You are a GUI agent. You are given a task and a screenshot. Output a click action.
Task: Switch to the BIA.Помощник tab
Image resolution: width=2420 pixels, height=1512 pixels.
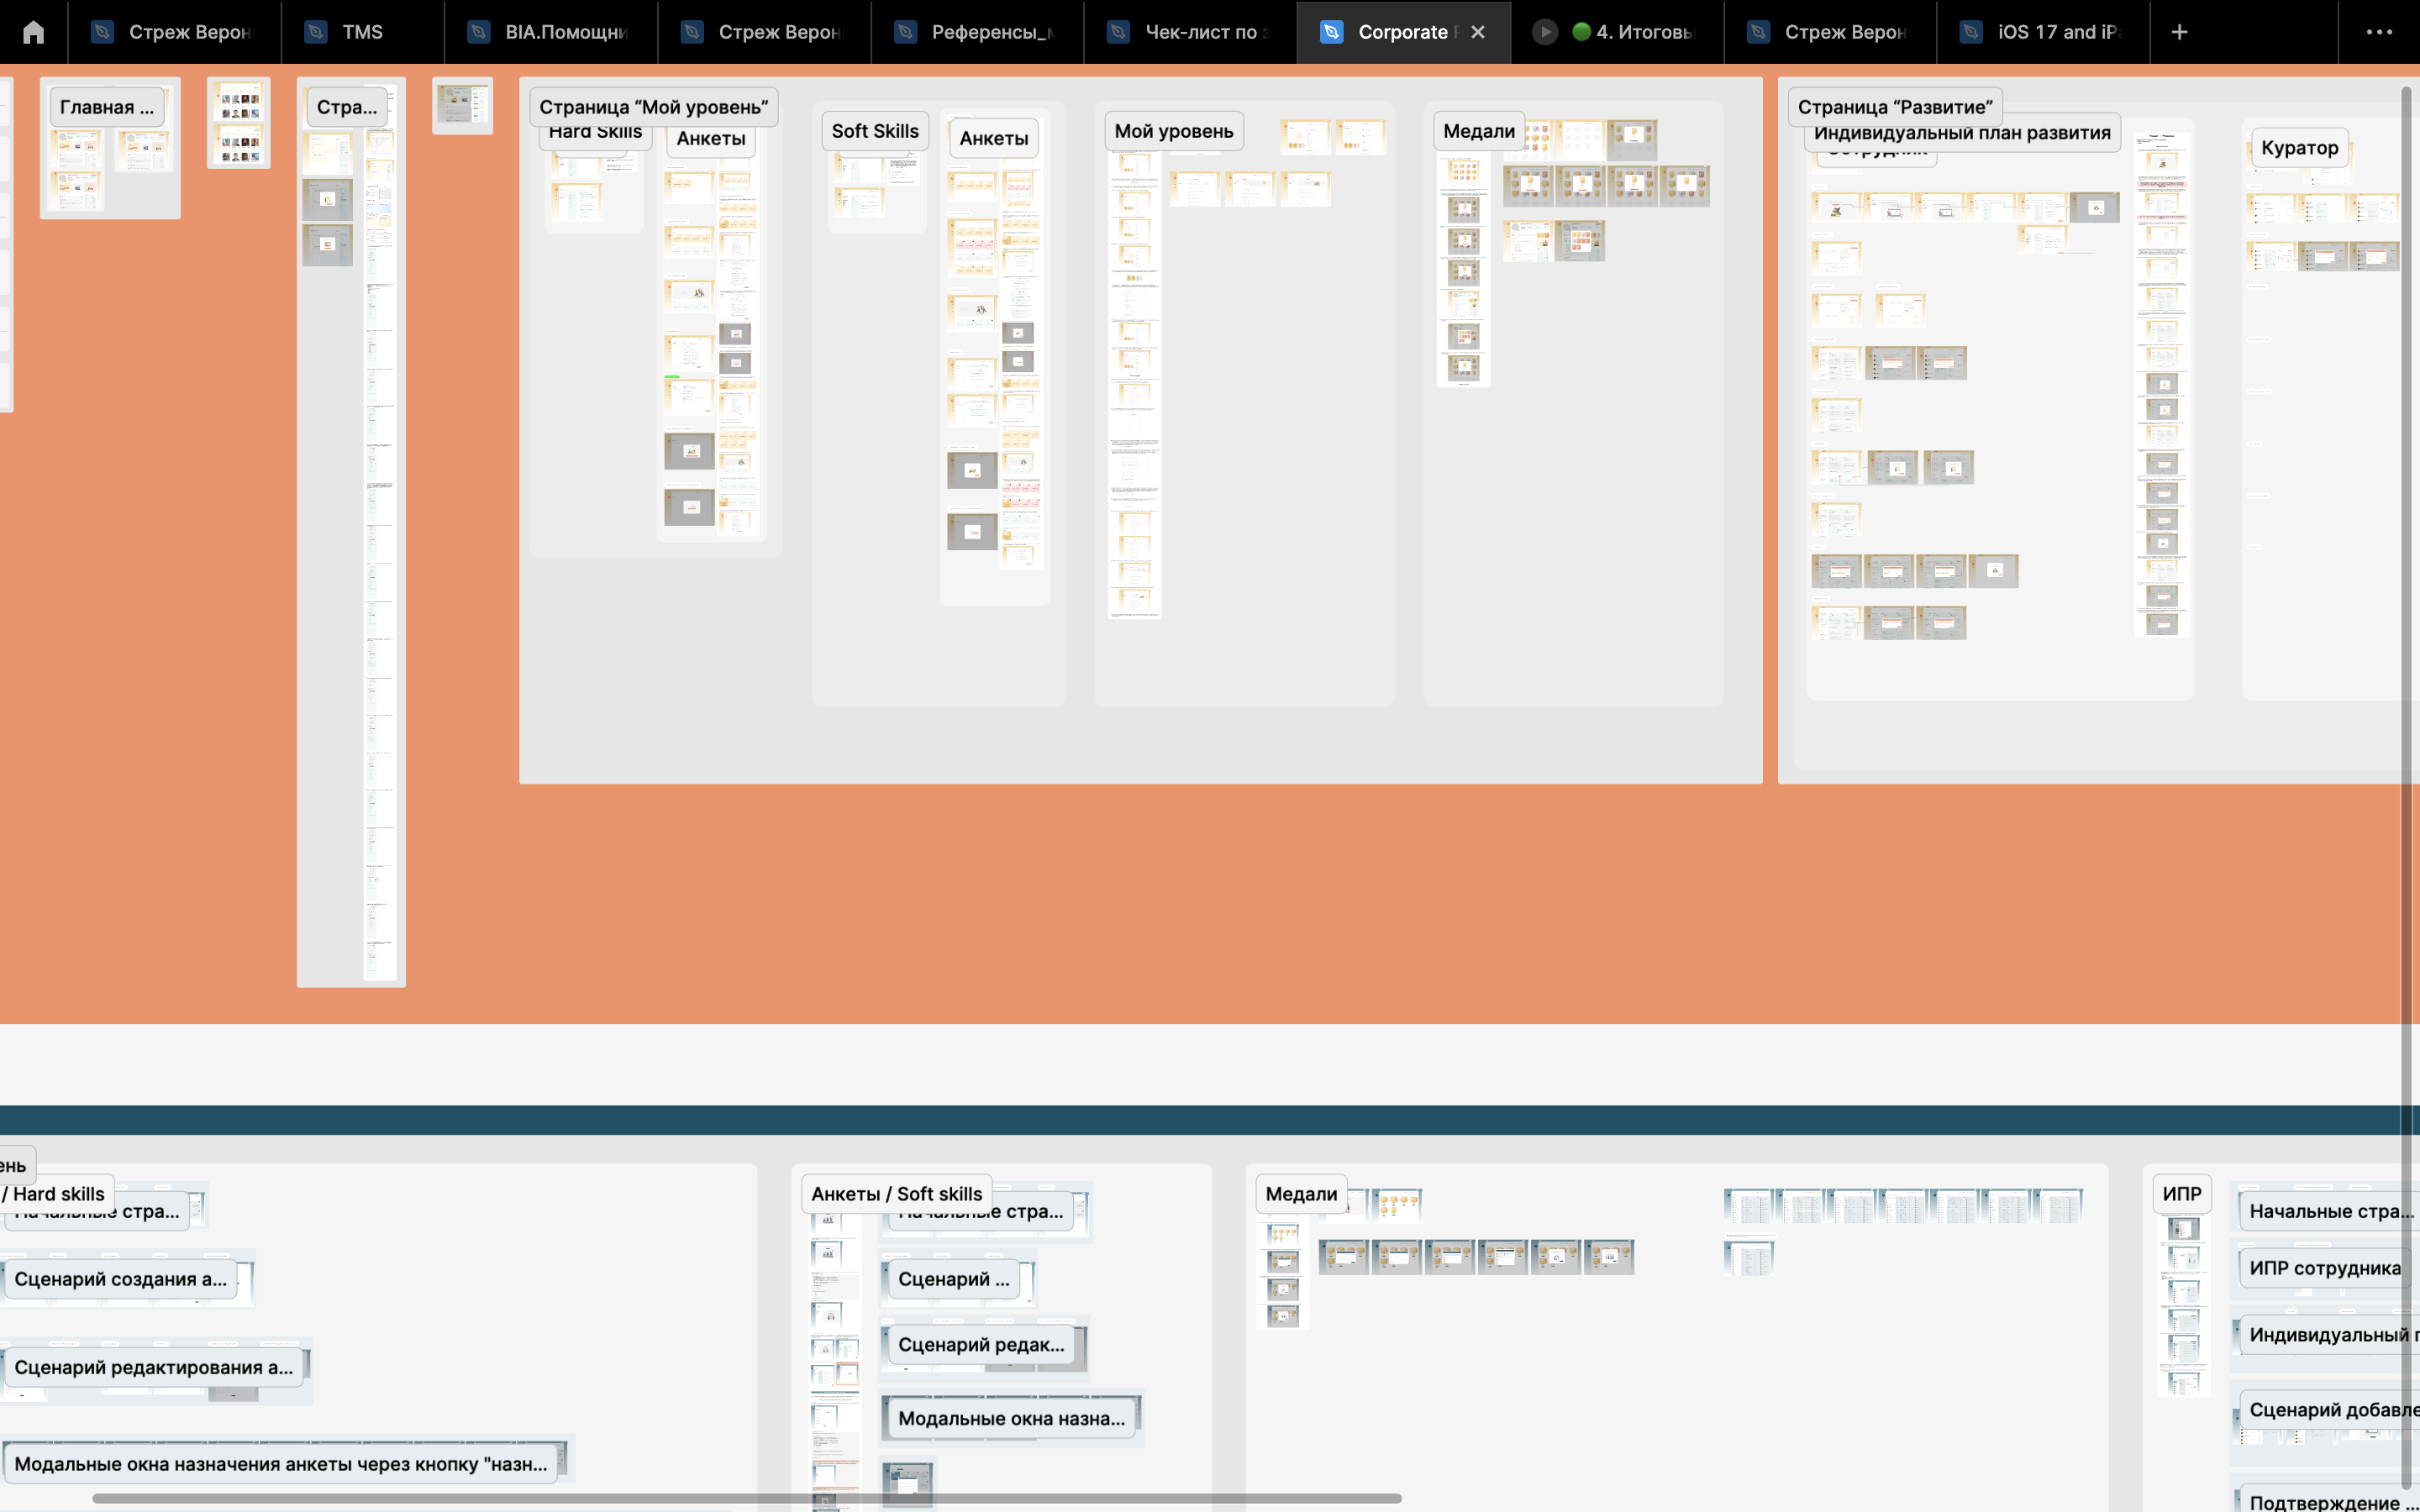[565, 32]
